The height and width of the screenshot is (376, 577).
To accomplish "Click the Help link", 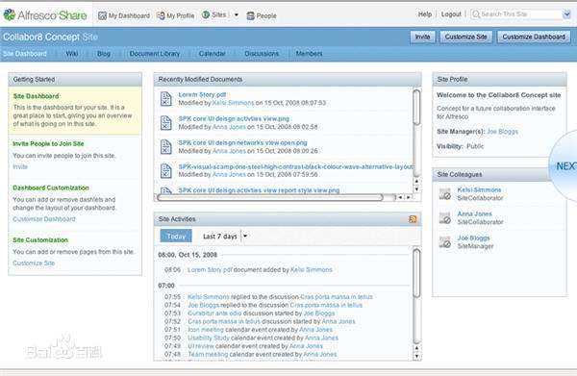I will click(425, 14).
